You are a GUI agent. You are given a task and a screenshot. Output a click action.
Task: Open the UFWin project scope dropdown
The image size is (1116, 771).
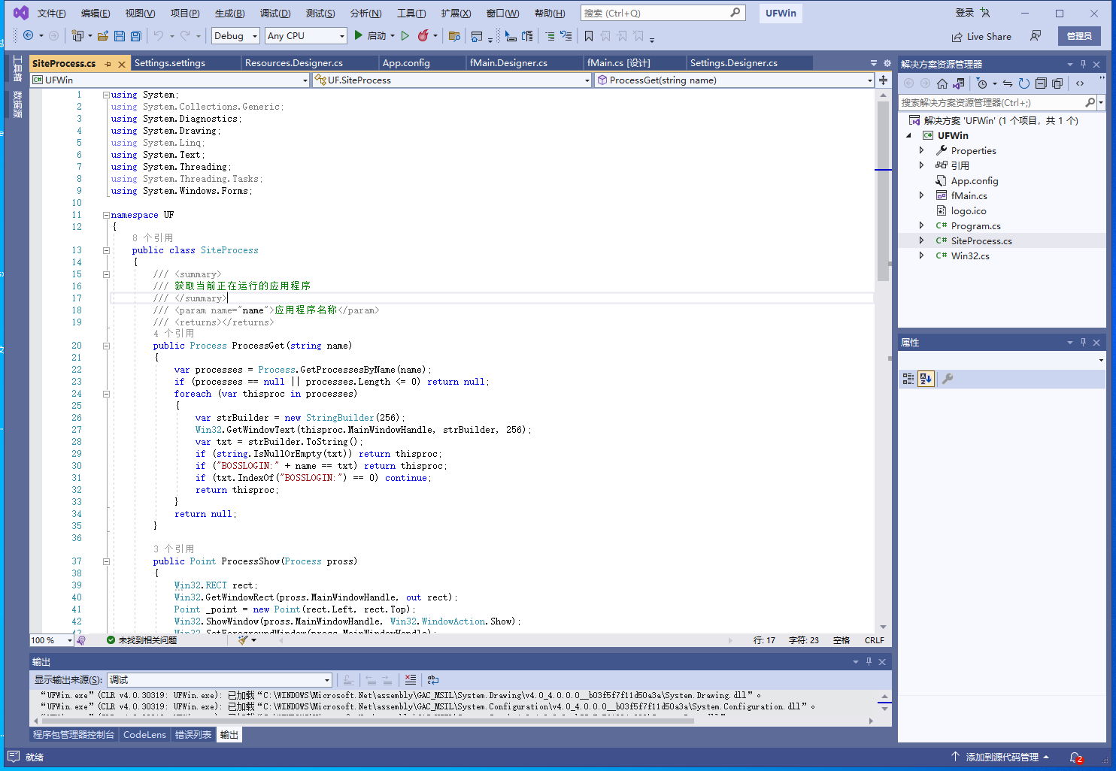point(170,80)
